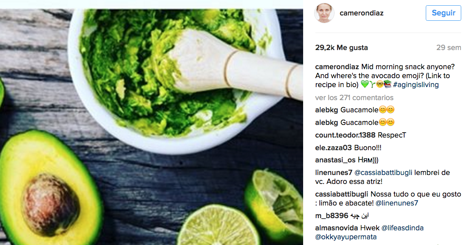Open the guacamole post photo
The height and width of the screenshot is (245, 471).
pos(152,127)
